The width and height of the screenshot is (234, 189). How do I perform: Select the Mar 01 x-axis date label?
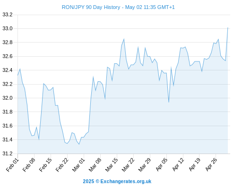pyautogui.click(x=78, y=164)
